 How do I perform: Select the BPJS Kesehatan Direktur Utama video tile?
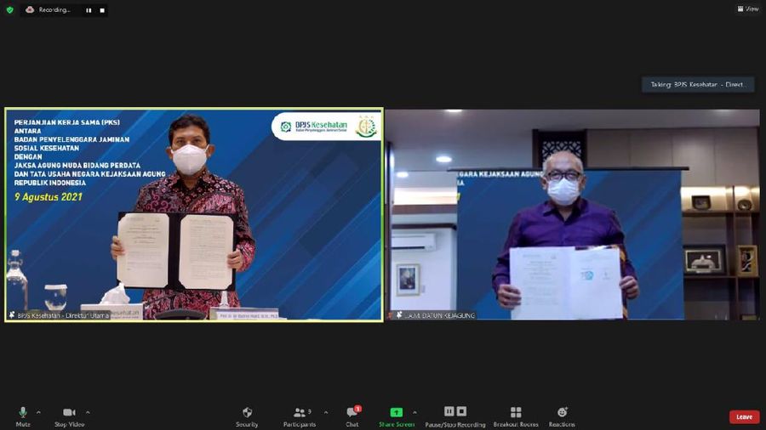click(194, 214)
